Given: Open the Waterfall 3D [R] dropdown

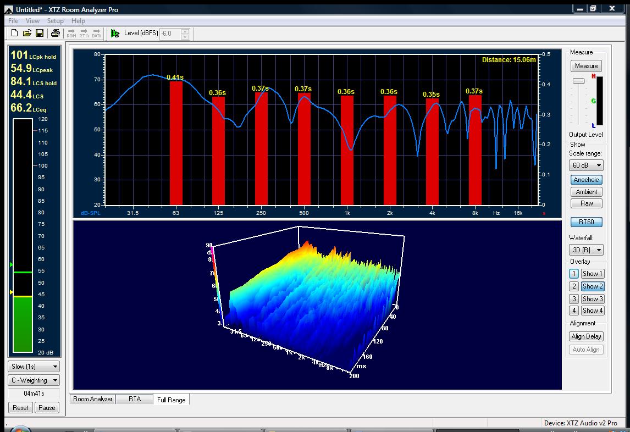Looking at the screenshot, I should pyautogui.click(x=587, y=250).
